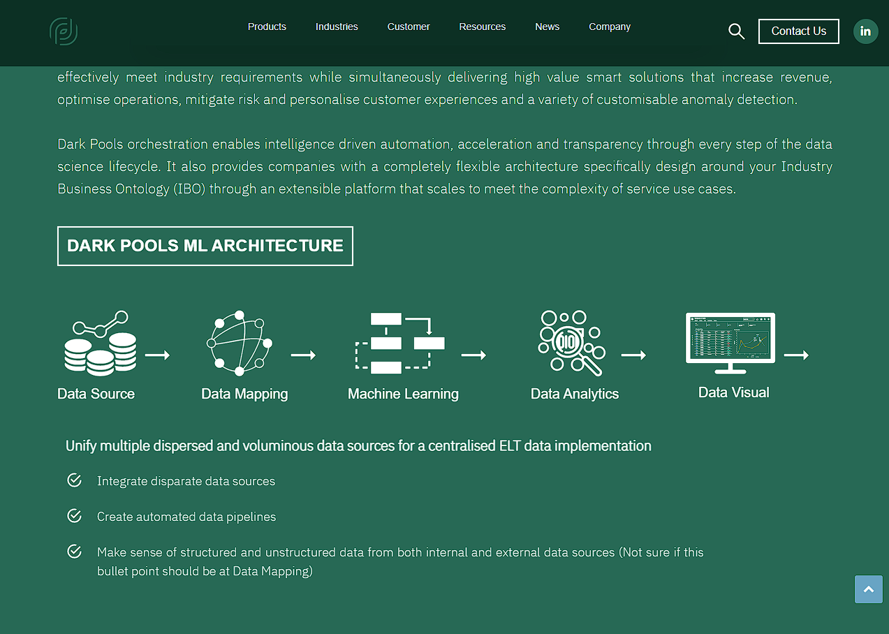Click the paragraph starting 'Dark Pools orchestration enables'
The width and height of the screenshot is (889, 634).
coord(445,166)
